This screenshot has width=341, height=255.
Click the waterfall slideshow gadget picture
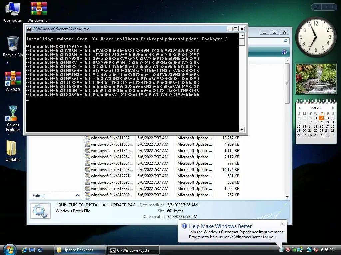(316, 79)
